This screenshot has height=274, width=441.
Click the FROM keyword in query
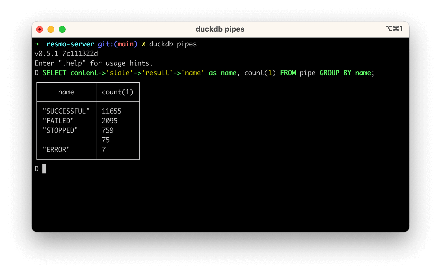(x=288, y=73)
